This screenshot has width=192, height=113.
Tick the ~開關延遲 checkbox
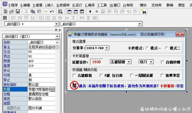(x=132, y=75)
